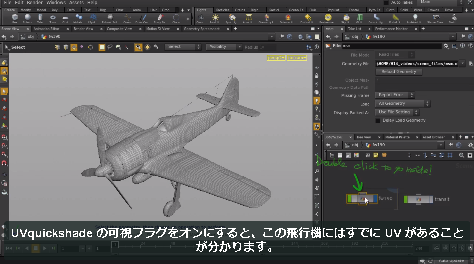The height and width of the screenshot is (264, 474).
Task: Open file chooser beside Geometry File
Action: [x=471, y=64]
